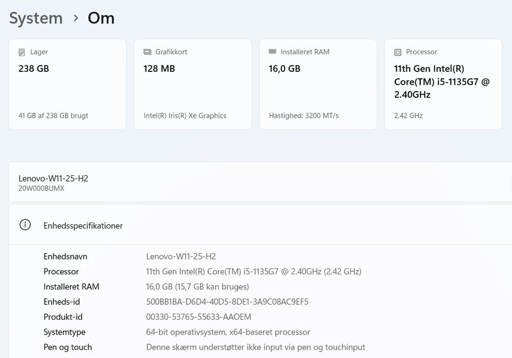The width and height of the screenshot is (512, 358).
Task: Open the 16,0 GB Installeret RAM card
Action: pyautogui.click(x=318, y=84)
